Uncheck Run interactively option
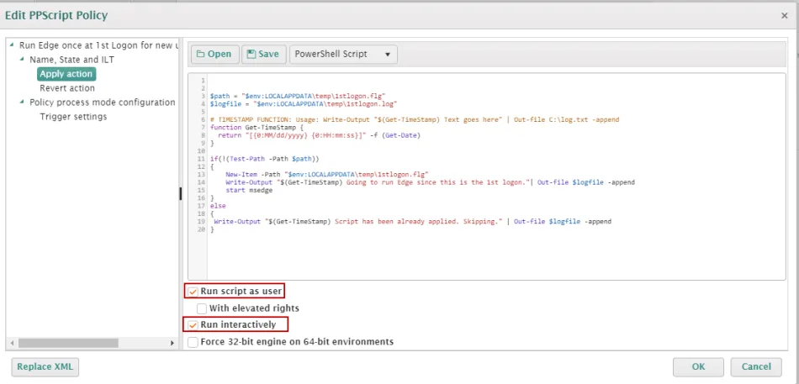The width and height of the screenshot is (799, 384). pos(193,325)
